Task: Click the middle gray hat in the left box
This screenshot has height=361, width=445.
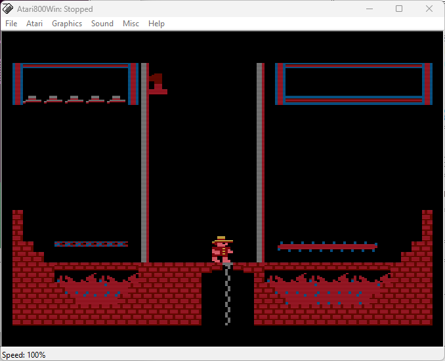Action: (74, 99)
